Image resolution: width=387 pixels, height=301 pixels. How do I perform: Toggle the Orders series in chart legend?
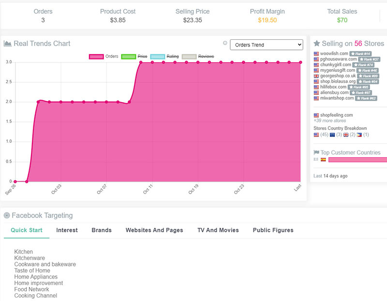click(x=104, y=57)
